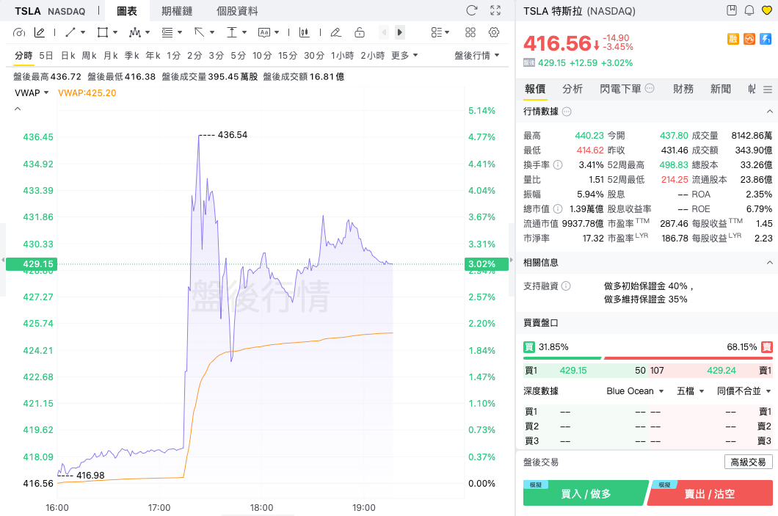Image resolution: width=778 pixels, height=516 pixels.
Task: Collapse the 行情數據 section
Action: [770, 112]
